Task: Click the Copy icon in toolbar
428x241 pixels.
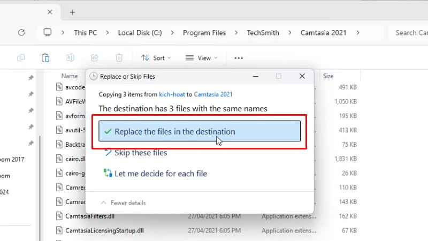Action: tap(21, 58)
